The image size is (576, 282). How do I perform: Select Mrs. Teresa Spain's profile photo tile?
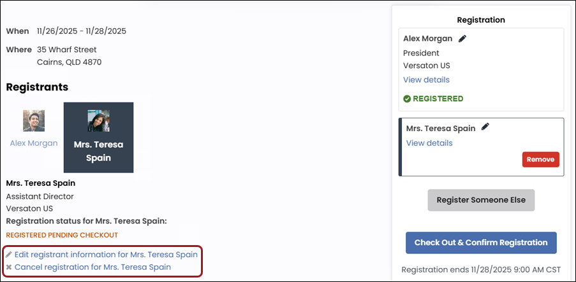tap(98, 121)
